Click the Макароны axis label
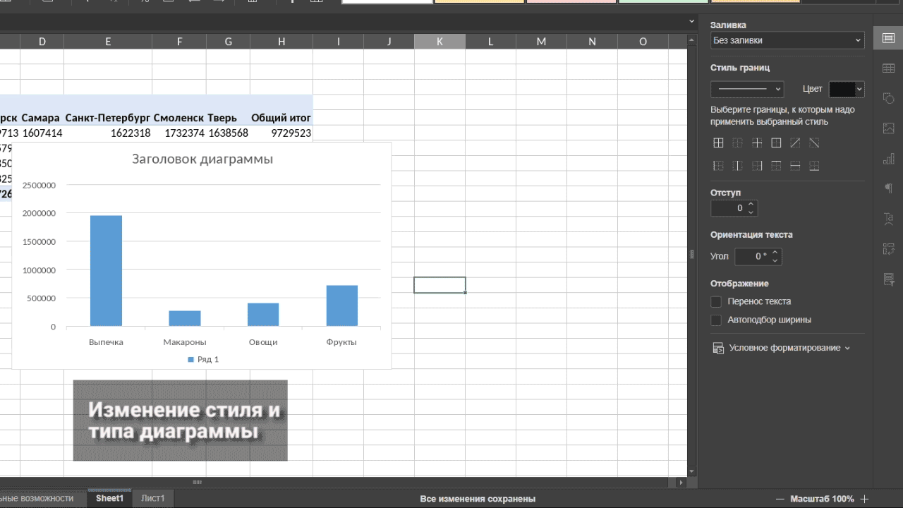This screenshot has height=508, width=903. coord(185,342)
